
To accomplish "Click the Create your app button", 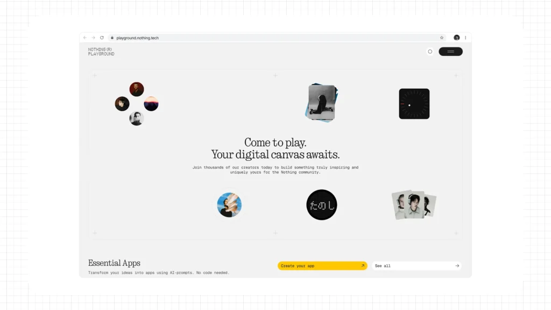I will (322, 266).
